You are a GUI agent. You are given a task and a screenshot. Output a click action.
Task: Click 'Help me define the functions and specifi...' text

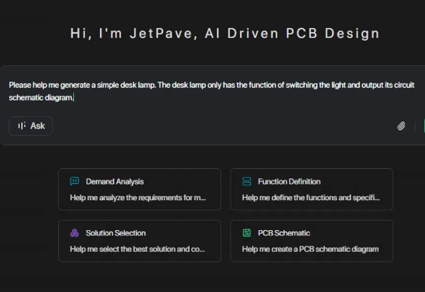(311, 198)
